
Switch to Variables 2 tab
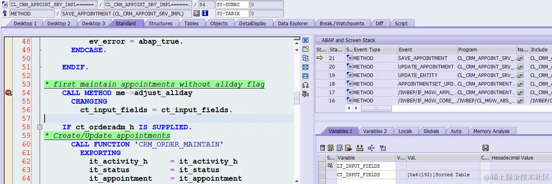[x=375, y=131]
